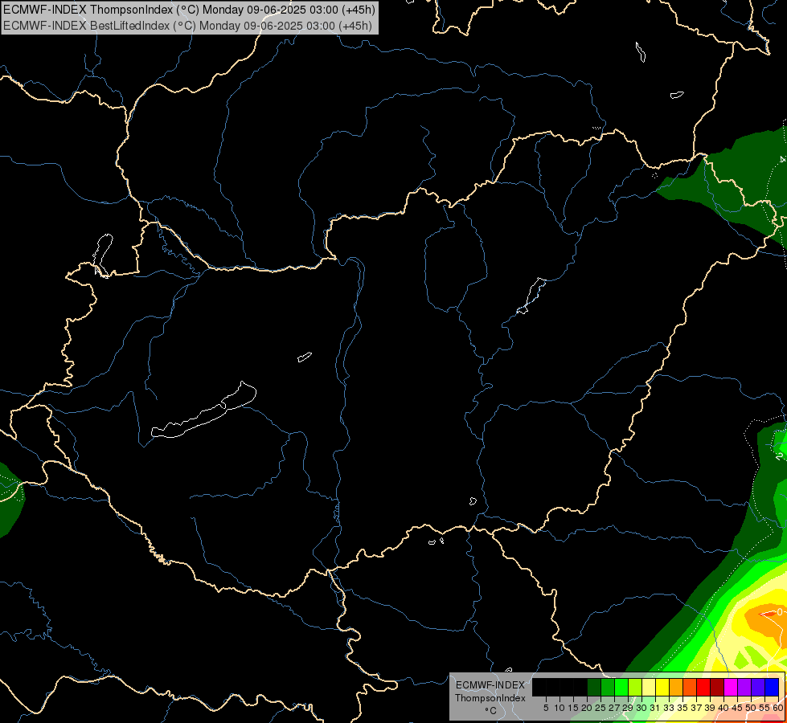Click the legend tick value 60

coord(778,708)
